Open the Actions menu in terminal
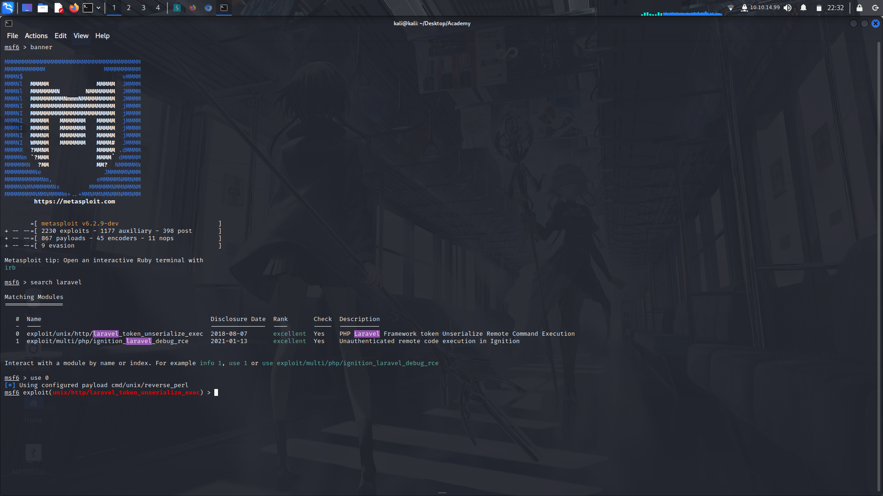This screenshot has height=496, width=883. (36, 35)
